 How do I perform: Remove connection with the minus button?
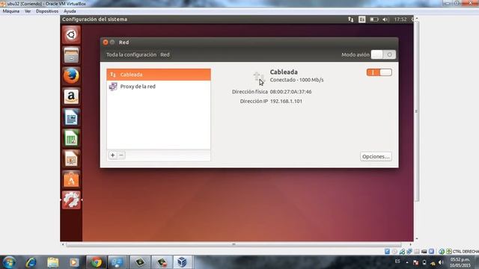pos(121,155)
